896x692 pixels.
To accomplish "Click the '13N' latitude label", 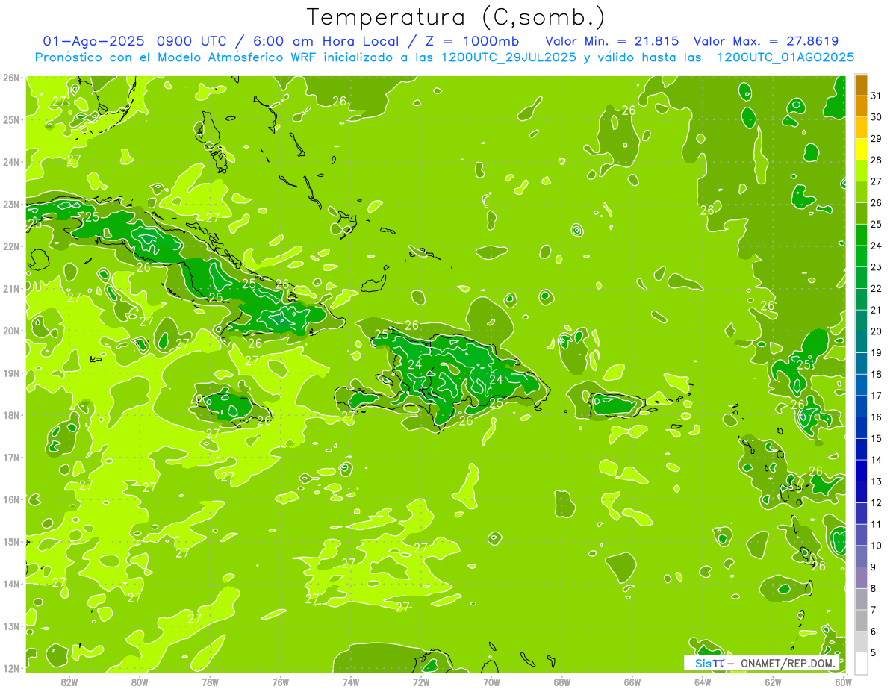I will (x=10, y=626).
